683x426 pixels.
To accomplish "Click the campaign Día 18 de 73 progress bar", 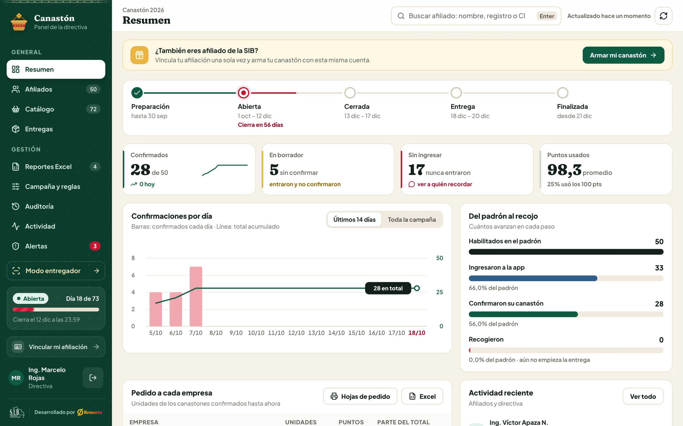I will (x=56, y=310).
